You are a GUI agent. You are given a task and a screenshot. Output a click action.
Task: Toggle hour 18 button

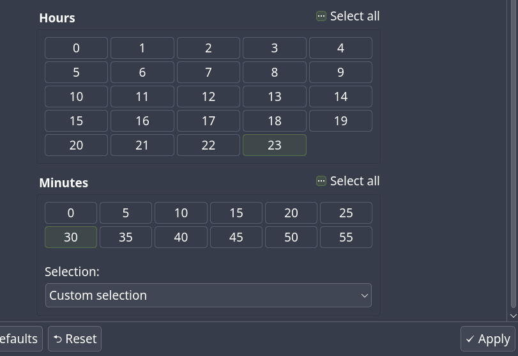(275, 121)
